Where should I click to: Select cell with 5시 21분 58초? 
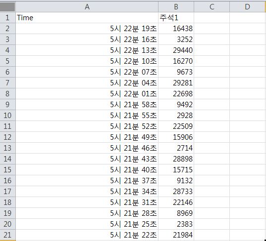(x=87, y=105)
